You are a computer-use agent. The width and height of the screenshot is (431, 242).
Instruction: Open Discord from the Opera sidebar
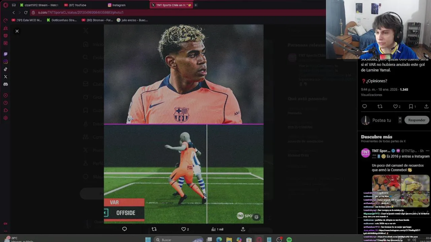(5, 84)
